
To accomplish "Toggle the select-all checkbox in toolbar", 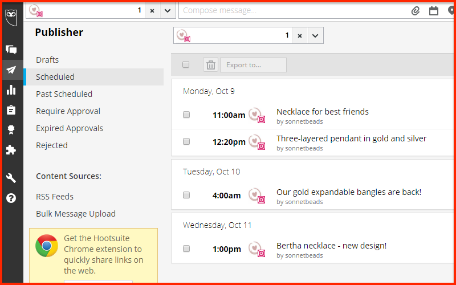I will click(186, 64).
